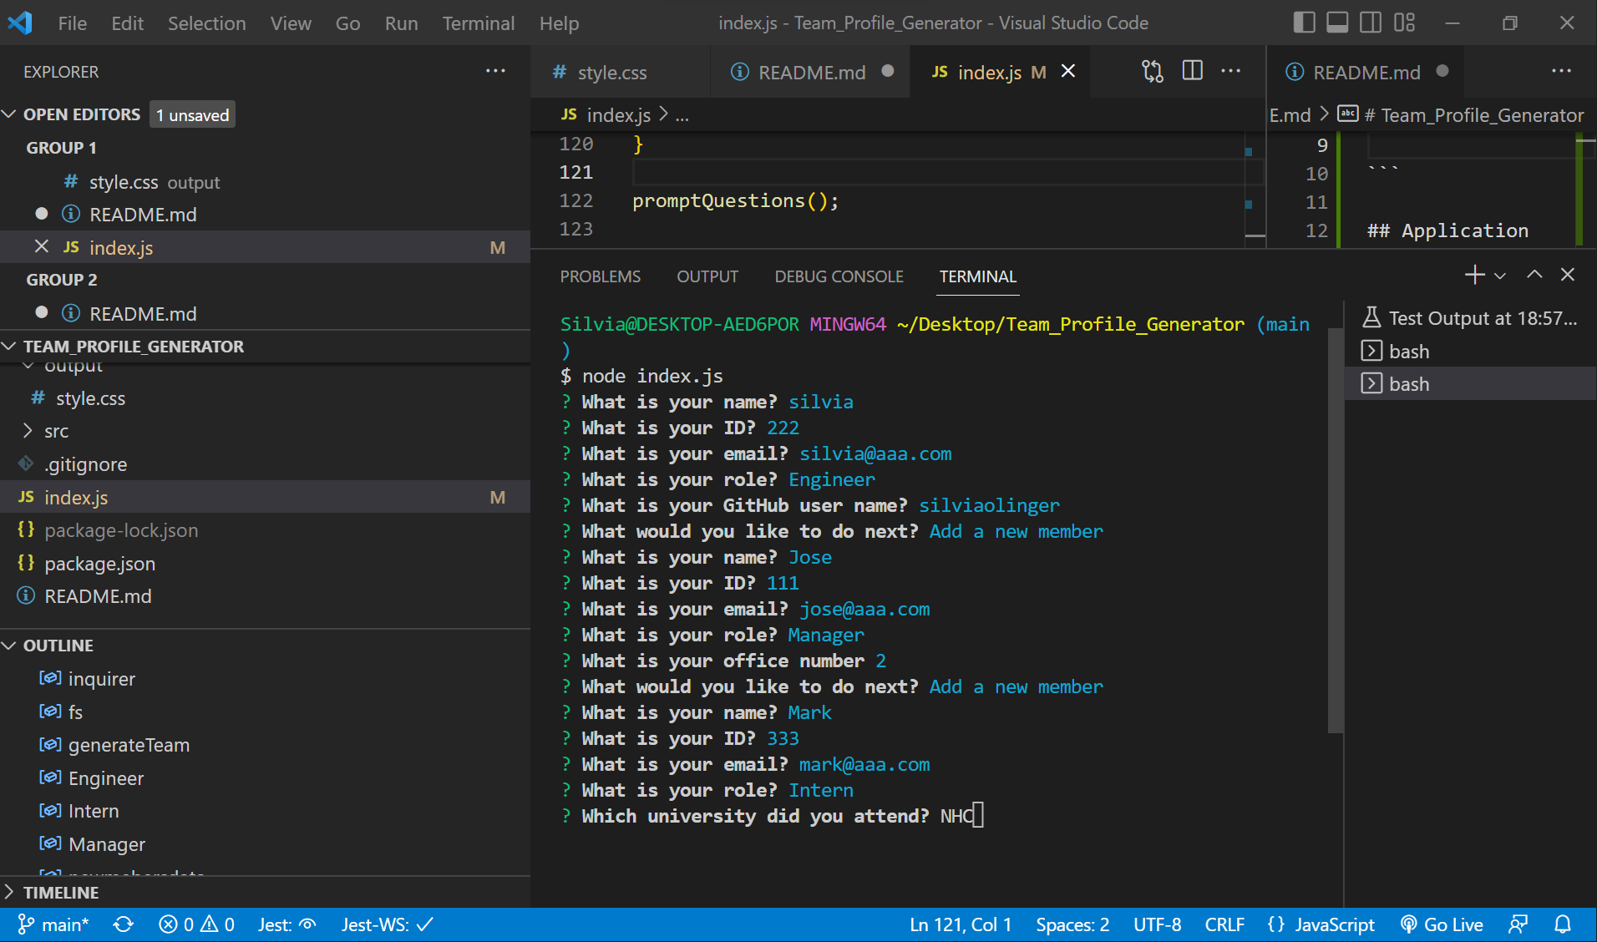Toggle panel visibility layout icon
Image resolution: width=1597 pixels, height=942 pixels.
(x=1337, y=23)
